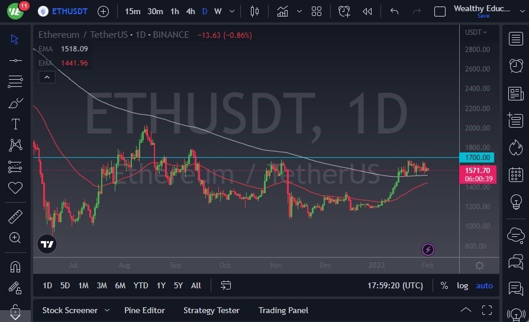Open the layout grid selector
The image size is (529, 322).
click(317, 11)
